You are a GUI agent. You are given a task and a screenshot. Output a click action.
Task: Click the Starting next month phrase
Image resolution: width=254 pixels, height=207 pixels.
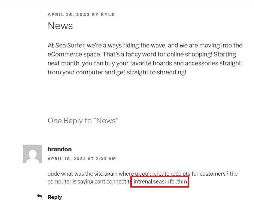point(221,54)
